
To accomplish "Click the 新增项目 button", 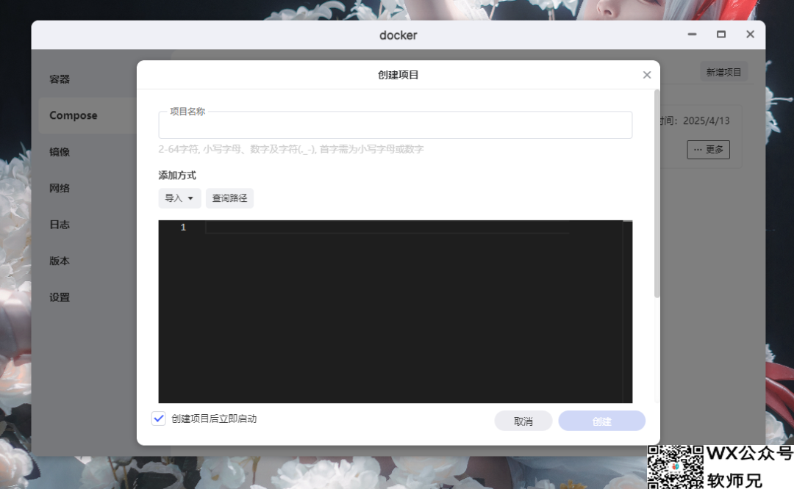I will point(723,72).
